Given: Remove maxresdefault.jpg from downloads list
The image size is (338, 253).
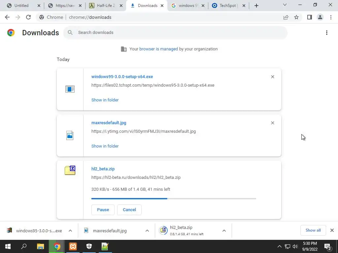Looking at the screenshot, I should pos(272,123).
